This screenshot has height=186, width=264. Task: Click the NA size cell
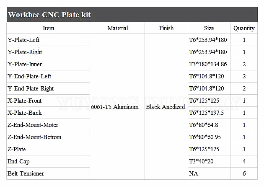[x=209, y=173]
